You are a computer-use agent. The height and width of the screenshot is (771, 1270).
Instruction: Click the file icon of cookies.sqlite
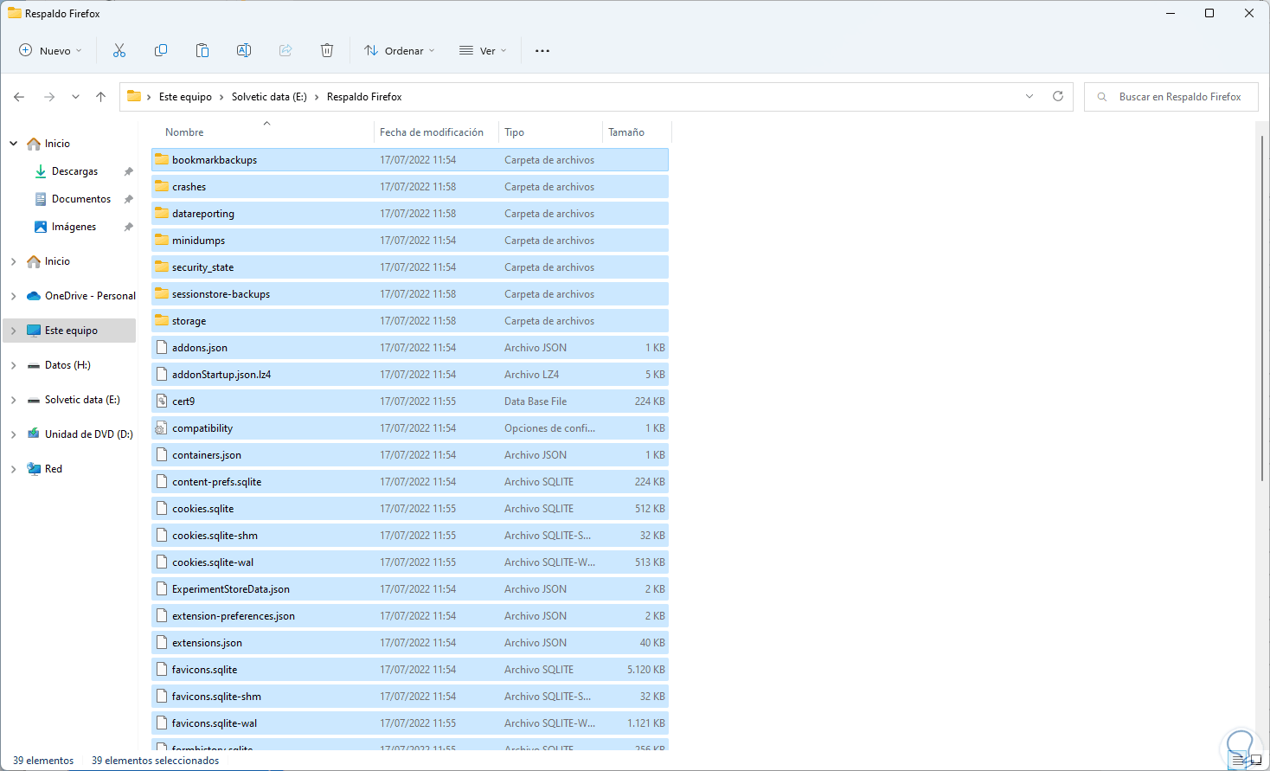coord(162,508)
